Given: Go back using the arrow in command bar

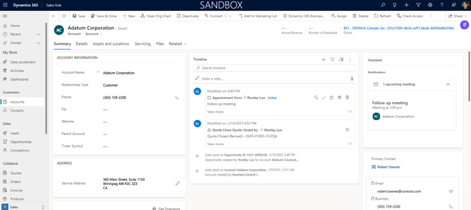Looking at the screenshot, I should coord(54,16).
